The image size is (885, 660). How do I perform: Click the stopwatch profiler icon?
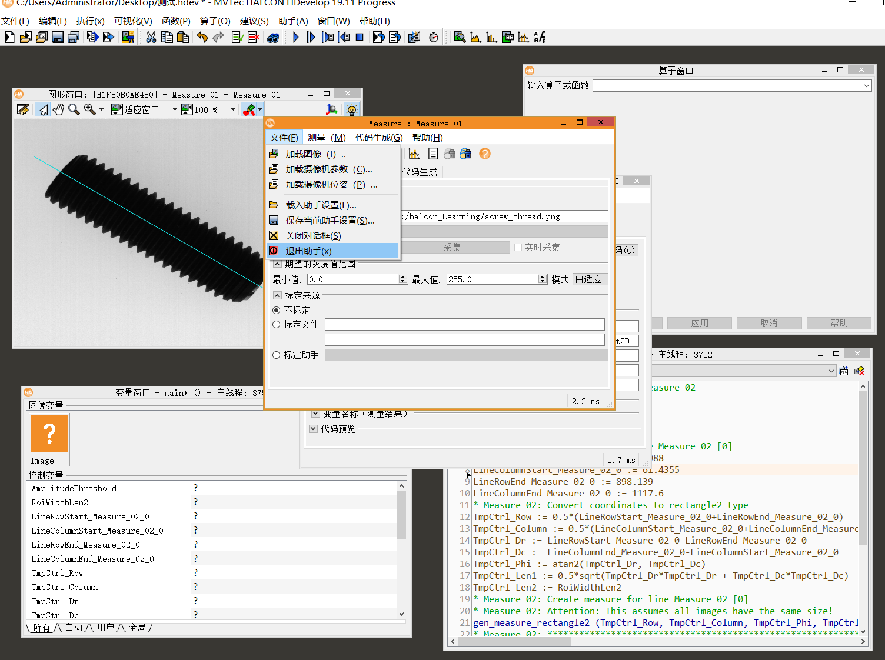pyautogui.click(x=434, y=37)
